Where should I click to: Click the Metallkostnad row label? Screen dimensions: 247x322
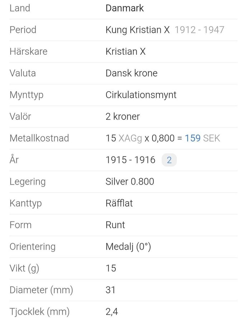click(39, 138)
